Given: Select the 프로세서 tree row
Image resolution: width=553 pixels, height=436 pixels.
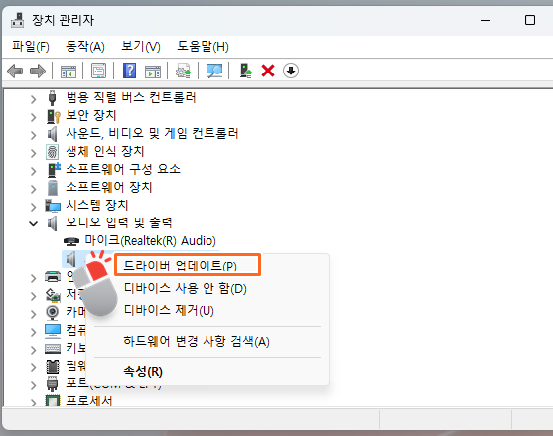Looking at the screenshot, I should [89, 400].
